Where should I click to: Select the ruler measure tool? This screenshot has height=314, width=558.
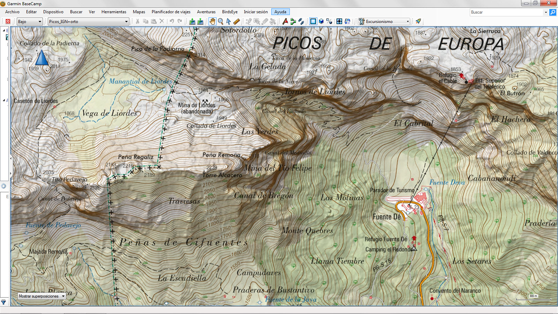236,21
